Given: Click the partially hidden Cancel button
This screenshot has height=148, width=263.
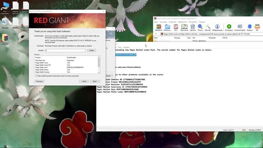Looking at the screenshot, I should click(x=108, y=76).
